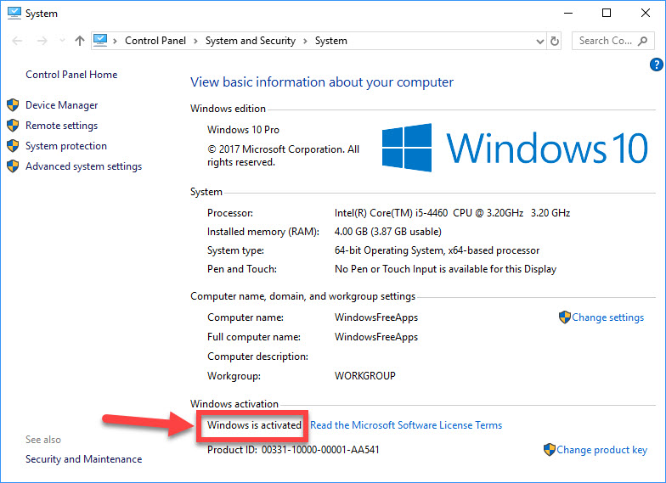
Task: Click the computer icon in address bar
Action: (100, 41)
